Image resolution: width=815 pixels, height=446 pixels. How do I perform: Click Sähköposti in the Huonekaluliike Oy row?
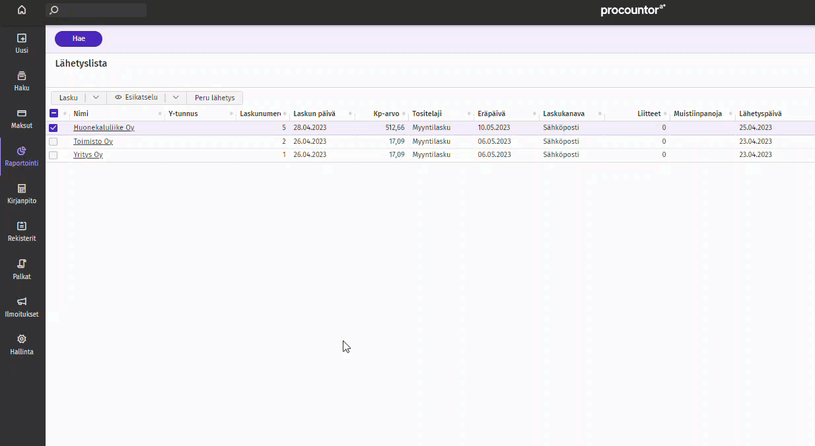561,128
